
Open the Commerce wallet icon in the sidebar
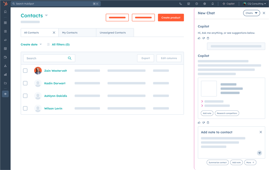(x=5, y=57)
